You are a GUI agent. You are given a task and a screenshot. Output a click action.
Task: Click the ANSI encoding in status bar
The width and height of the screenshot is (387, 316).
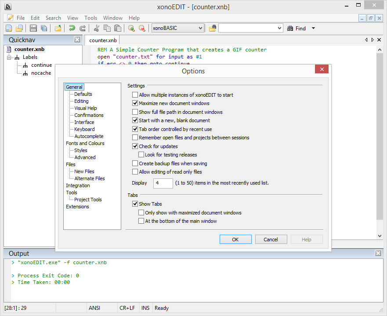point(94,308)
